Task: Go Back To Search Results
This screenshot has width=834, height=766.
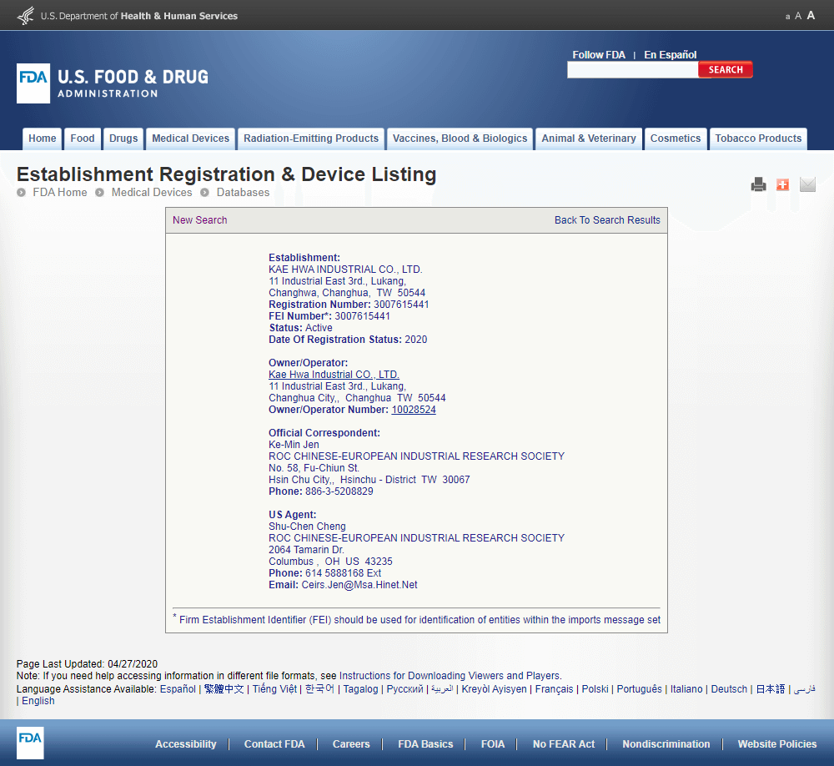Action: (x=607, y=219)
